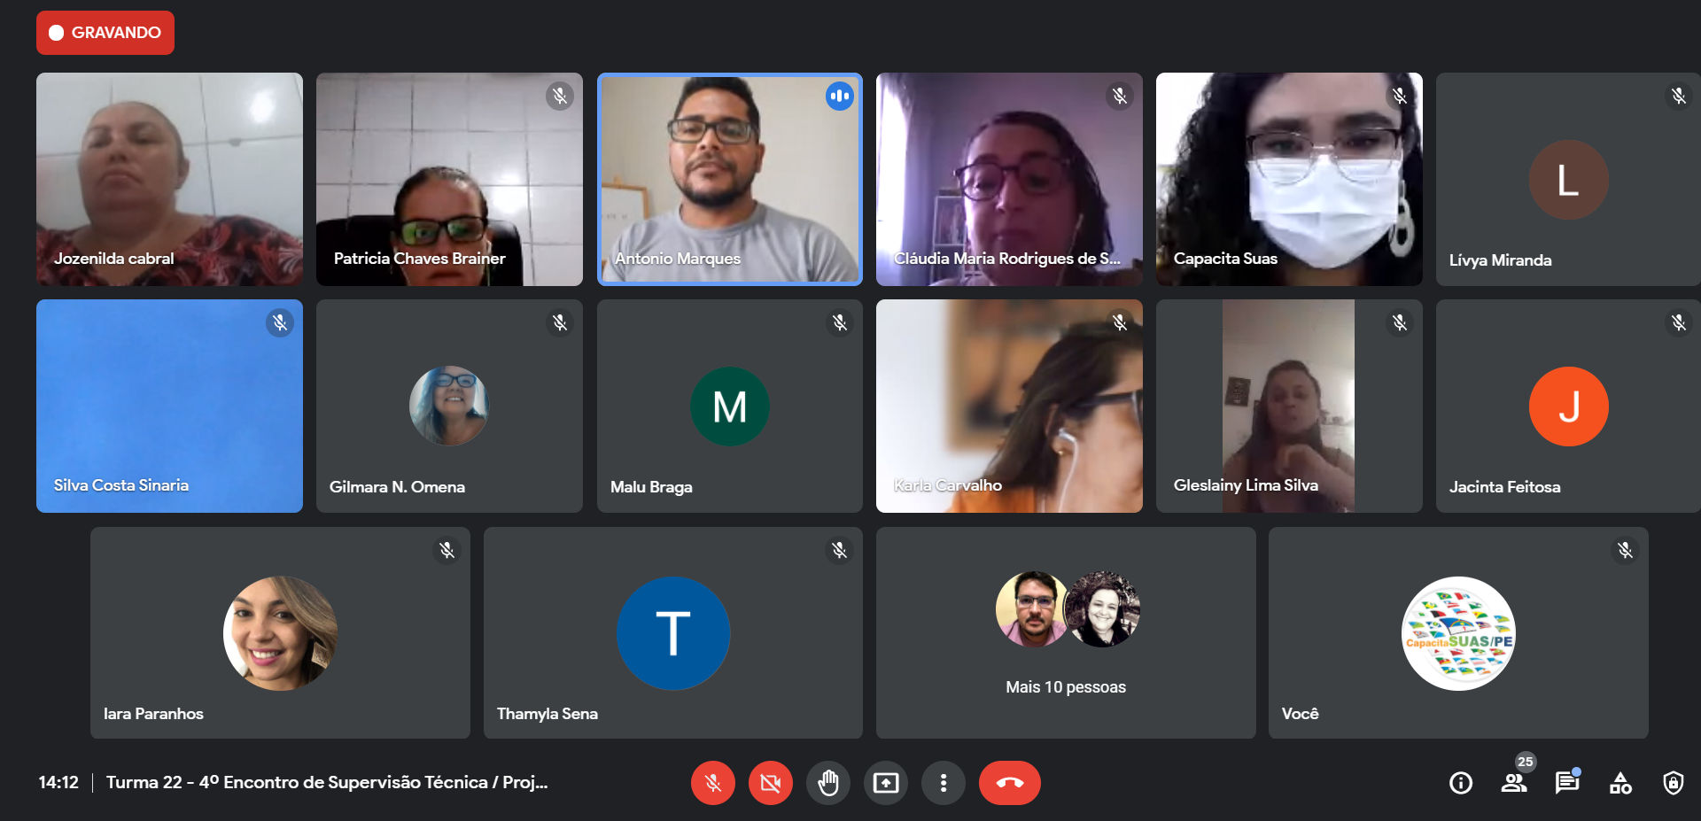The height and width of the screenshot is (821, 1701).
Task: Select Thamyla Sena avatar tile
Action: click(673, 633)
